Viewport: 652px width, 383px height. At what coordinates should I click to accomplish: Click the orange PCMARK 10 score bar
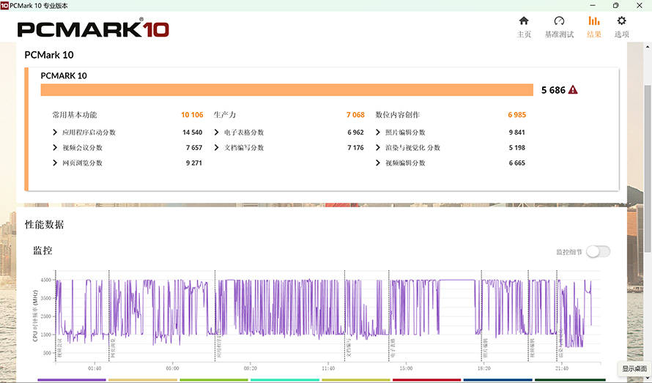(x=287, y=90)
